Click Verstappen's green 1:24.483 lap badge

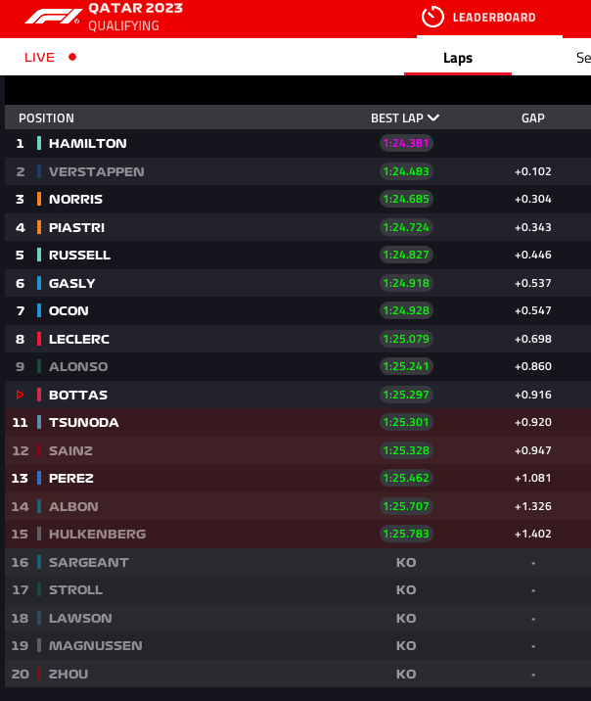pyautogui.click(x=406, y=171)
